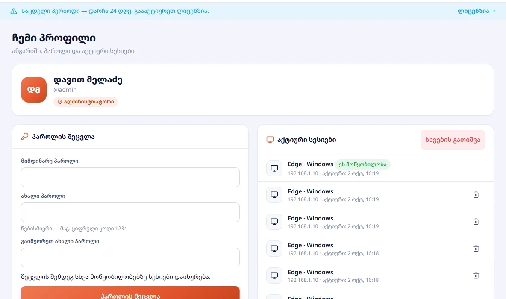Click the key icon beside 'პაროლის შეცვლა' heading
Screen dimensions: 506x299
tap(25, 136)
